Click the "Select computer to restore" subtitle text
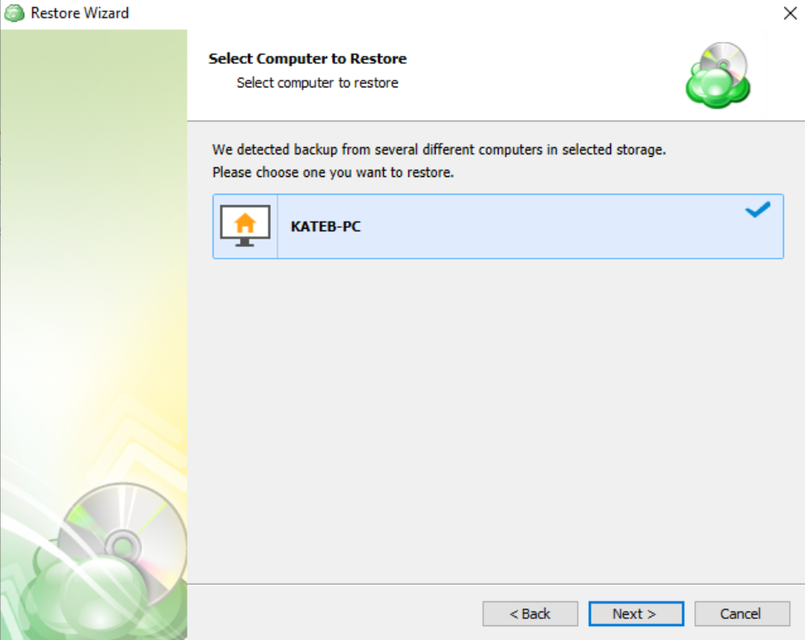The image size is (805, 640). 318,82
